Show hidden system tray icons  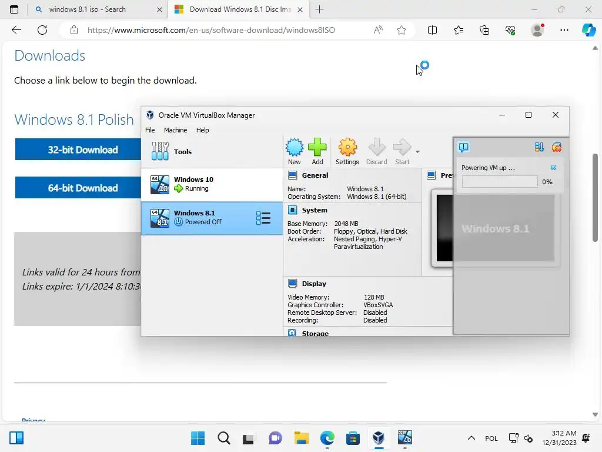click(471, 438)
